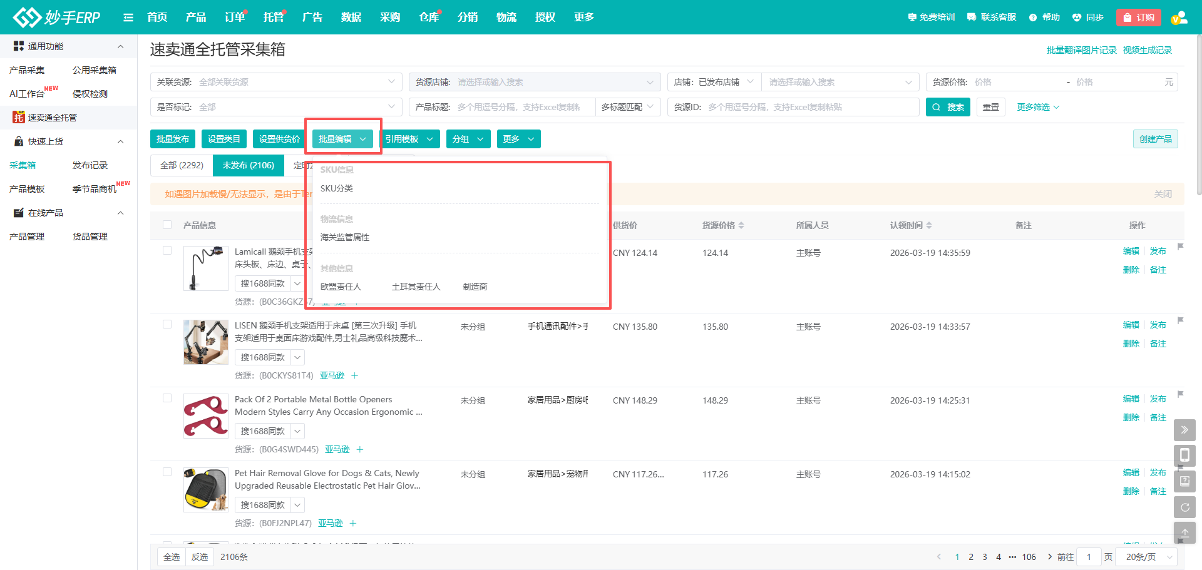
Task: Click the 创建产品 button
Action: (1156, 138)
